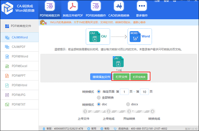The width and height of the screenshot is (199, 131).
Task: Click step 2 上传完成 progress marker
Action: [x=108, y=111]
